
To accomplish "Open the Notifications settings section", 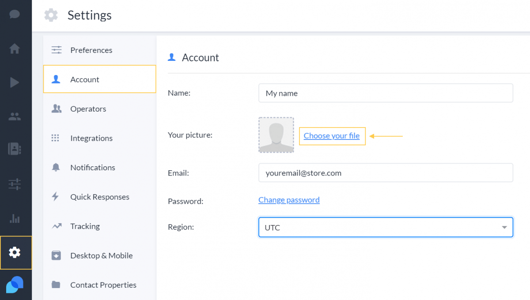I will click(x=100, y=167).
